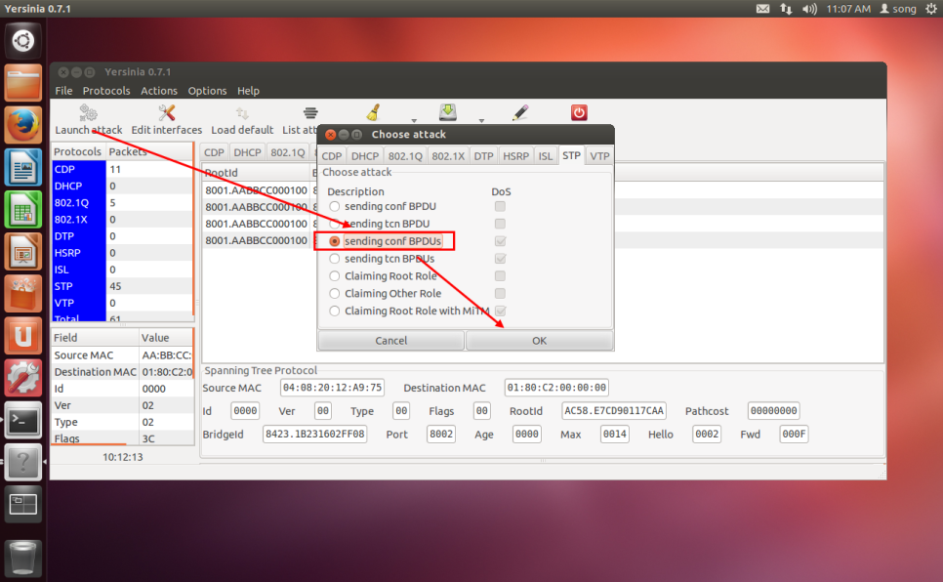Select the CDP row in Protocols list
The height and width of the screenshot is (582, 943).
tap(122, 170)
